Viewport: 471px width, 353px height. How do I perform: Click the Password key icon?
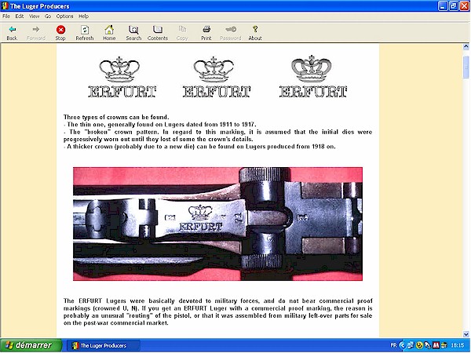231,29
